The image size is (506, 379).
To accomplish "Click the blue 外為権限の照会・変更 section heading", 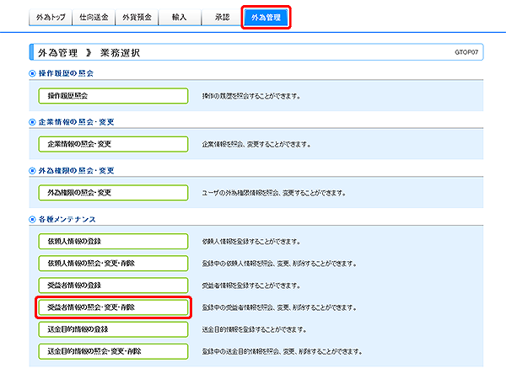I will coord(76,170).
